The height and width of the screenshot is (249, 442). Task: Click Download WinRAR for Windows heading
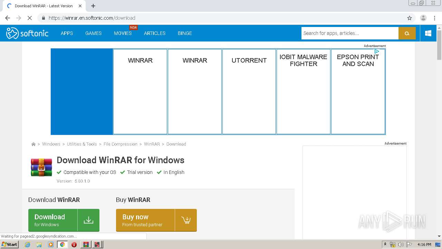[121, 160]
